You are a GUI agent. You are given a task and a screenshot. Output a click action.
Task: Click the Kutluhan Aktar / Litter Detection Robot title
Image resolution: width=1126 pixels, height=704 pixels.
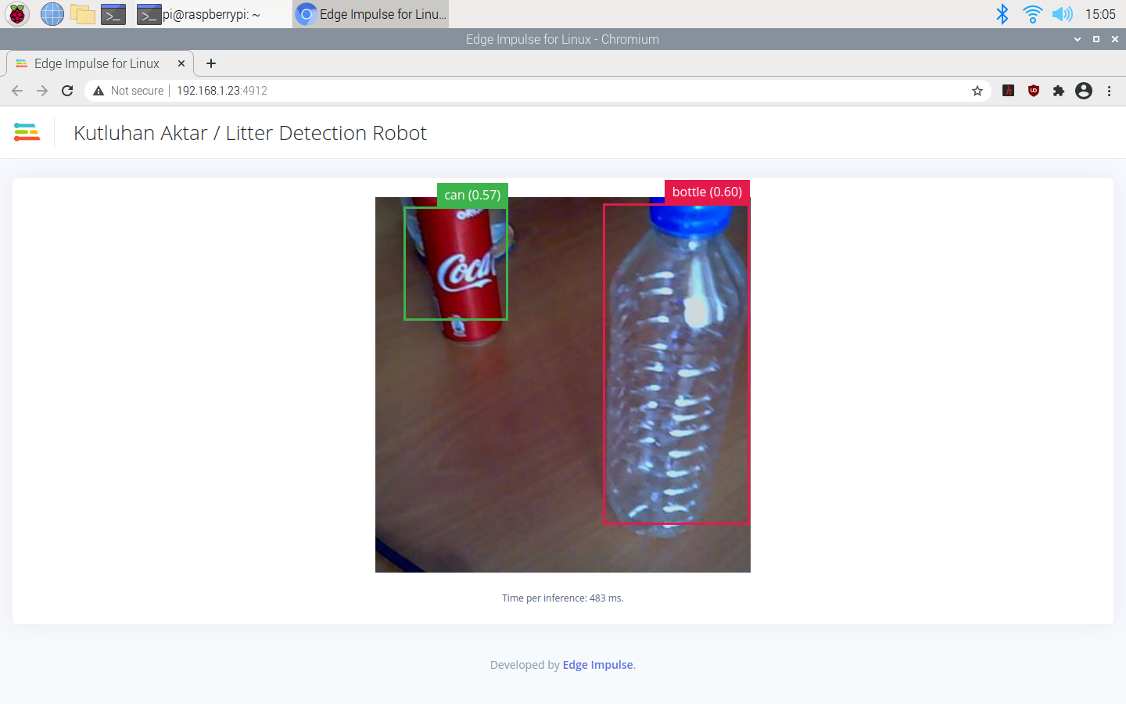click(x=250, y=133)
